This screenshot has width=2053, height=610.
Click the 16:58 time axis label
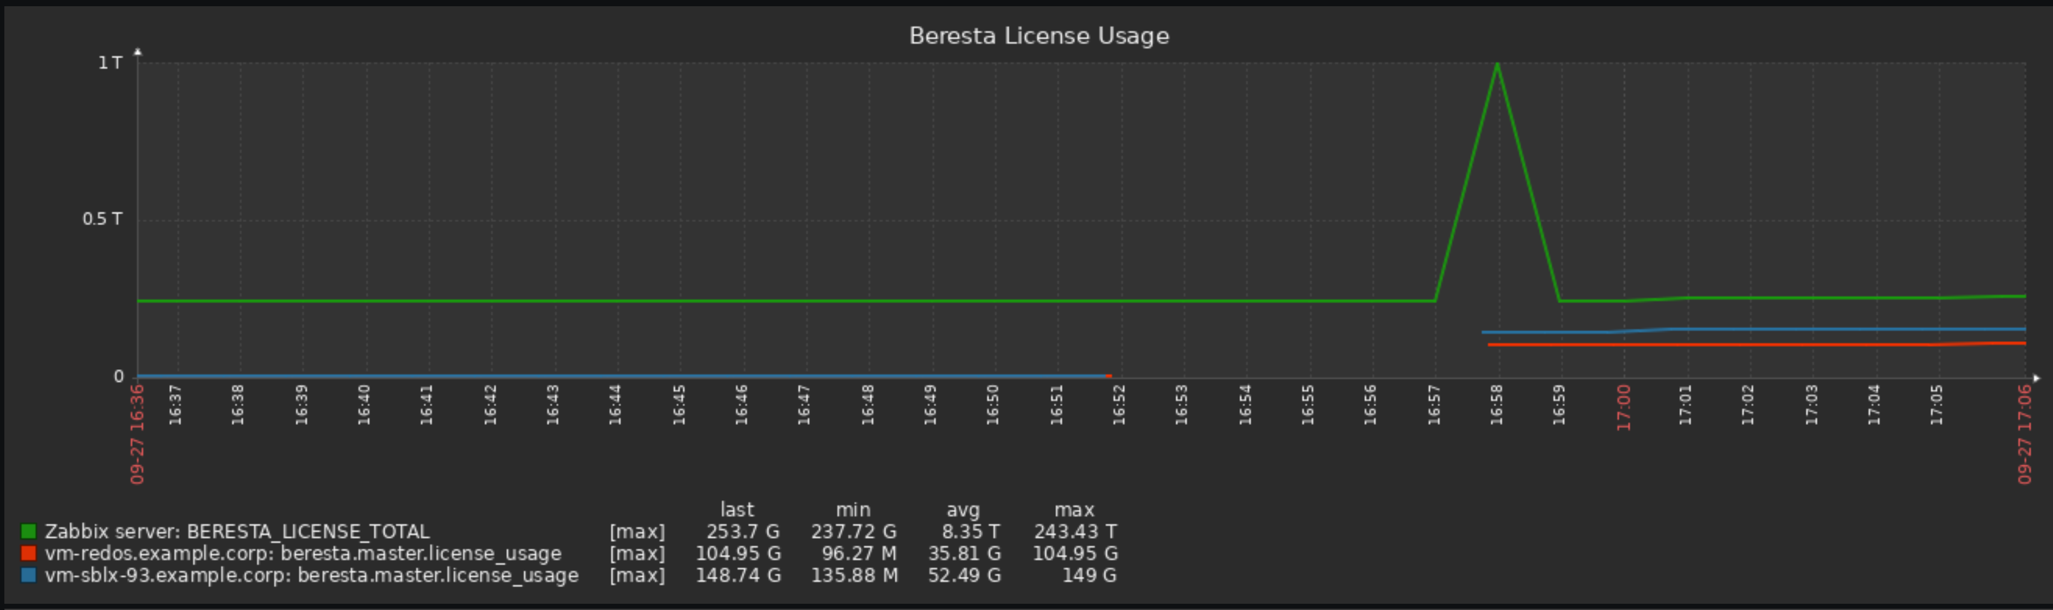click(1497, 405)
